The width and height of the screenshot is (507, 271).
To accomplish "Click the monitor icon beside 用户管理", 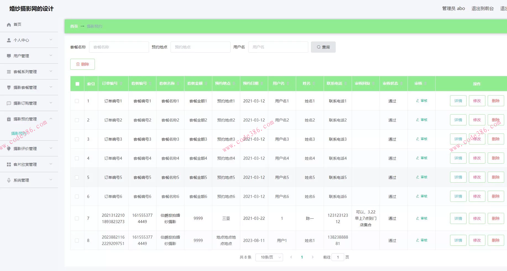I will pos(9,56).
